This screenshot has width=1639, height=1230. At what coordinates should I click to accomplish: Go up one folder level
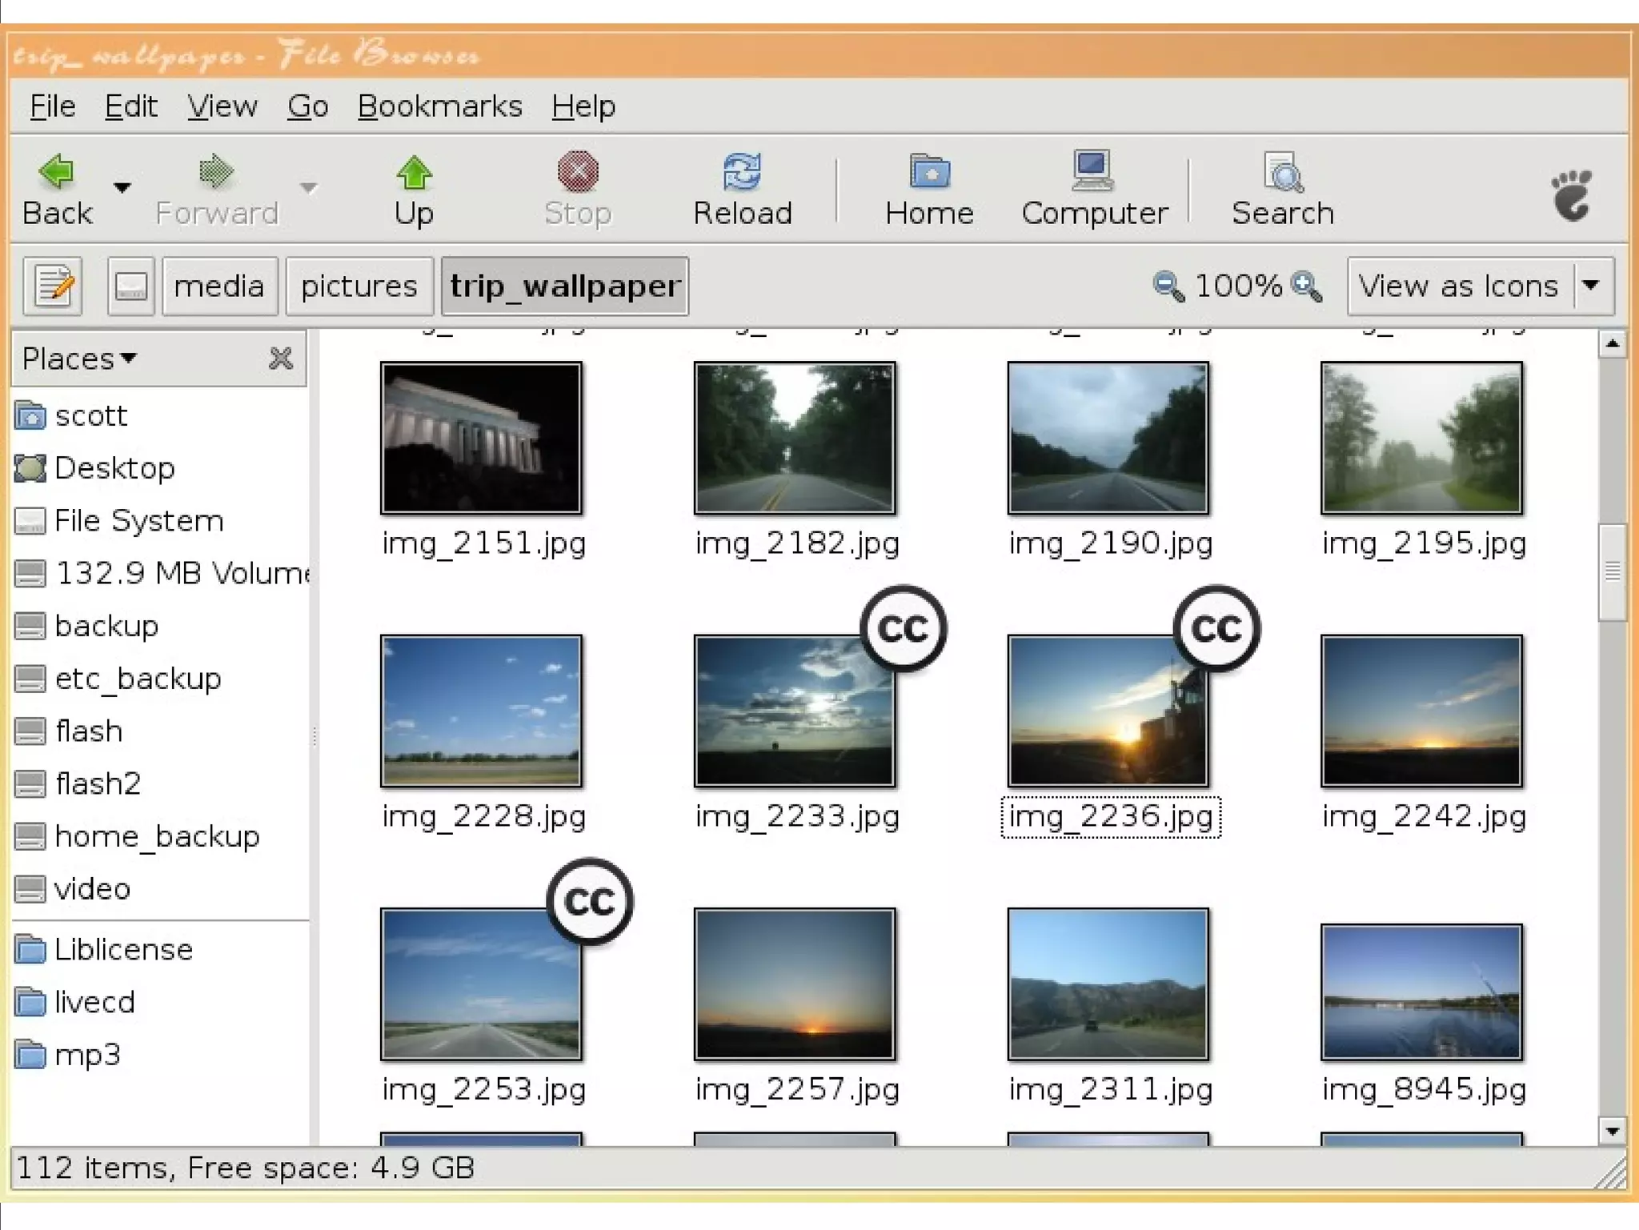click(414, 190)
